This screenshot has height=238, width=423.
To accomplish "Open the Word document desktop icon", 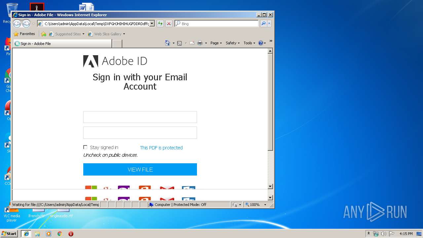I will 87,7.
